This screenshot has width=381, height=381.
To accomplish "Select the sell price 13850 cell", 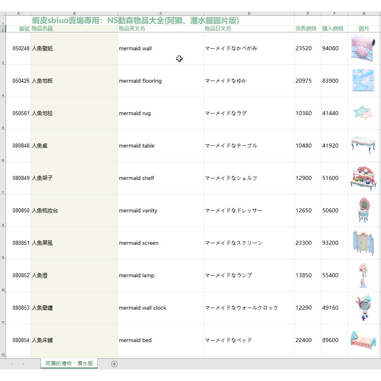I will point(308,276).
